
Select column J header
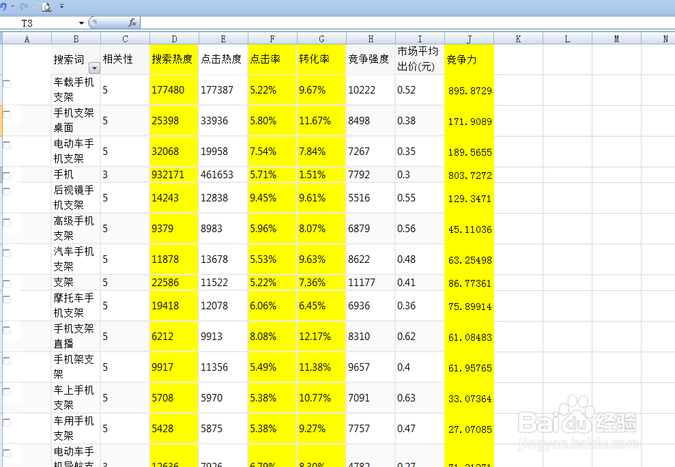pos(469,39)
